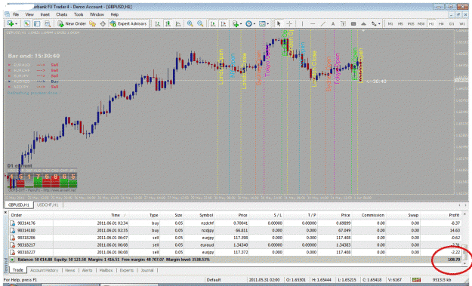Click the Zoom Out magnifier

pos(200,23)
